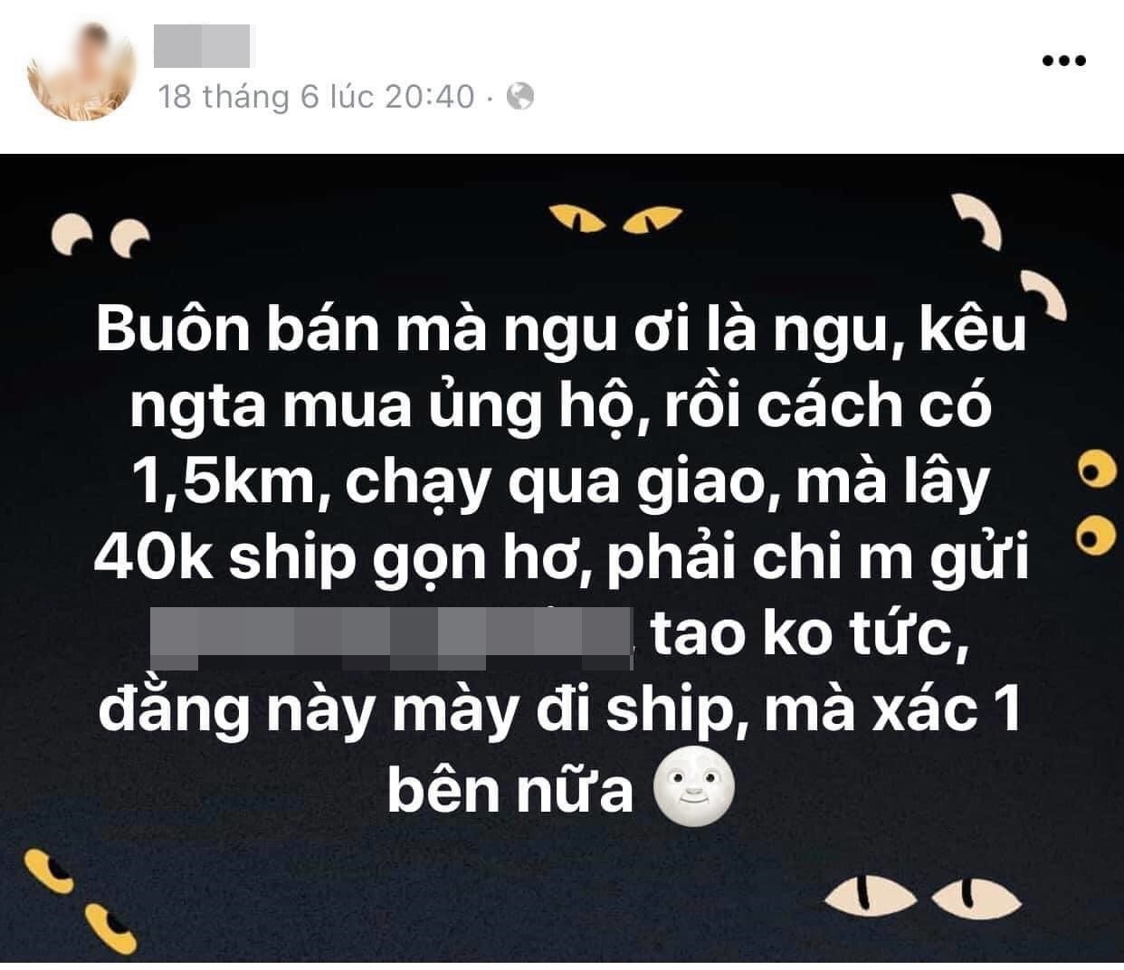The image size is (1124, 970).
Task: Click the yellow cat eyes at top center
Action: pyautogui.click(x=615, y=218)
